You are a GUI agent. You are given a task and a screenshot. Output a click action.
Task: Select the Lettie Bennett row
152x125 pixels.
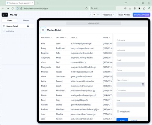pos(76,81)
